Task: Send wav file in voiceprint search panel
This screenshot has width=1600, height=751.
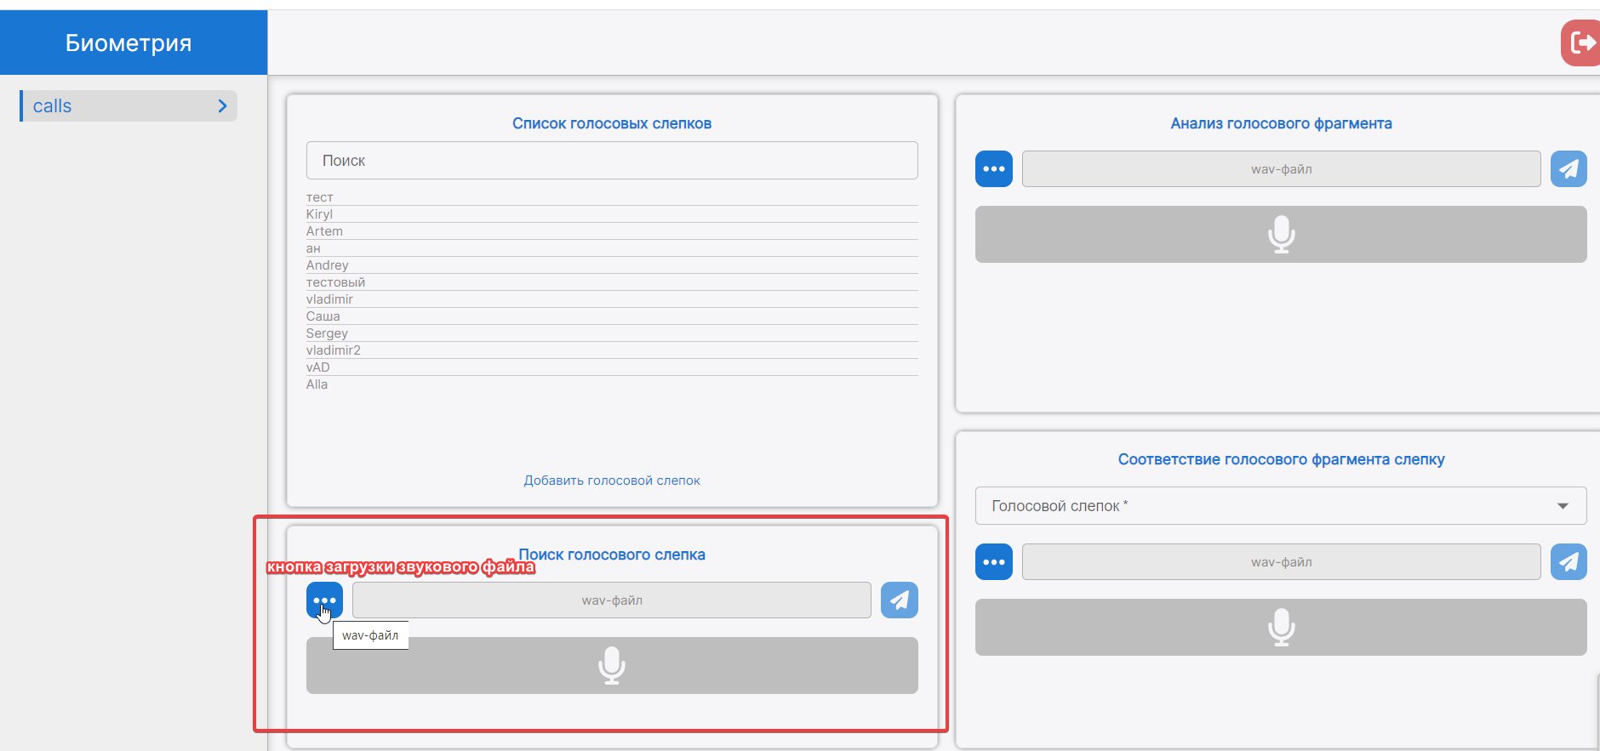Action: point(899,600)
